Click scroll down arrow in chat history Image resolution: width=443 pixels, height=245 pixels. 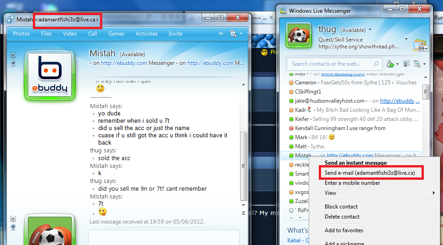tap(243, 205)
